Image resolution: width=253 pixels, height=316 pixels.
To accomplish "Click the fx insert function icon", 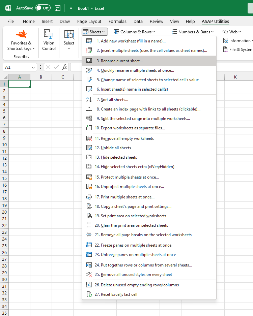I will (x=64, y=67).
